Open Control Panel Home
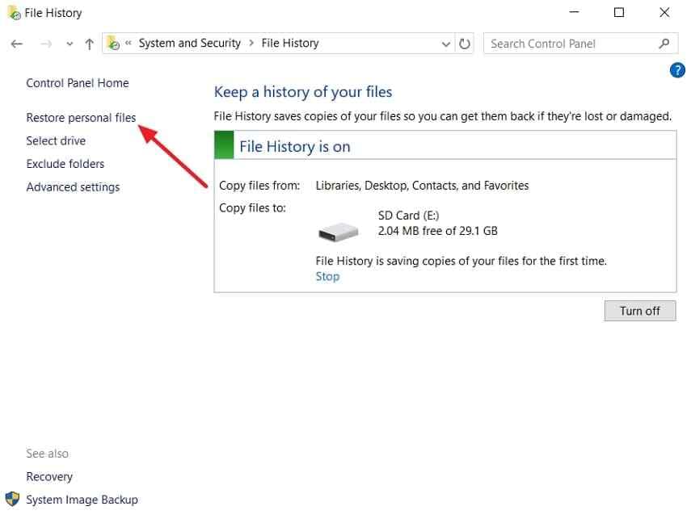Viewport: 687px width, 523px height. pos(78,82)
